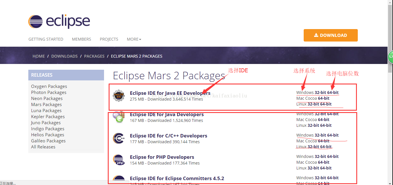
Task: Open Indigo Packages release link
Action: (x=48, y=129)
